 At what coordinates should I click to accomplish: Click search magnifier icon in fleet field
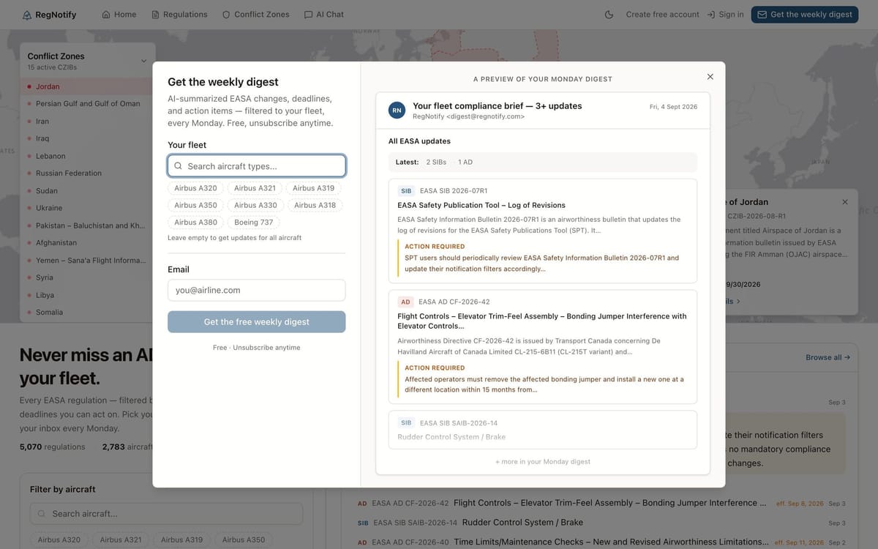pos(178,166)
